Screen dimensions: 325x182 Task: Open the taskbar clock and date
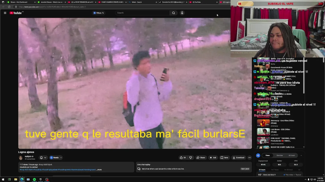[320, 179]
